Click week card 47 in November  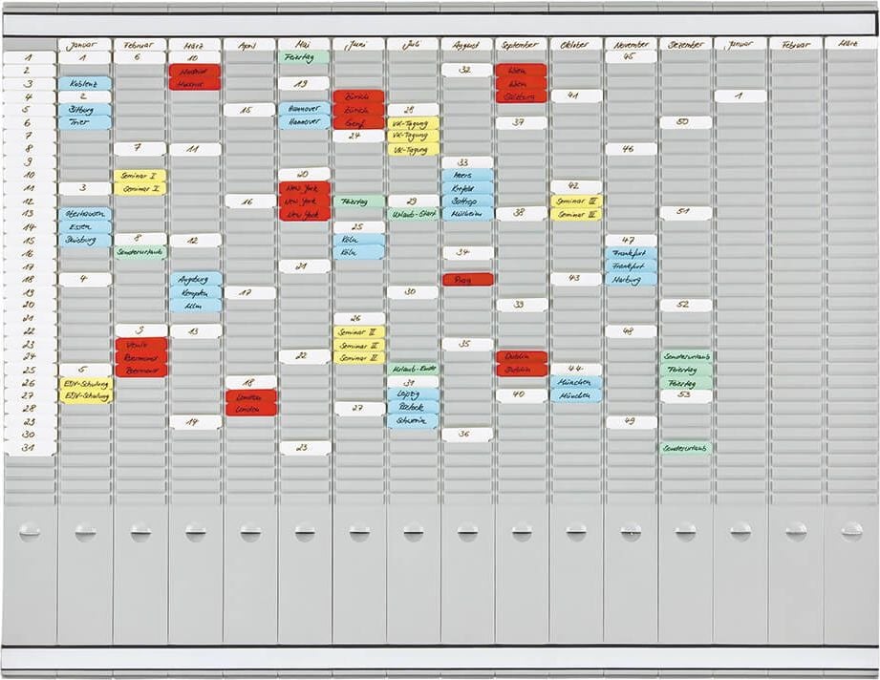pos(631,241)
